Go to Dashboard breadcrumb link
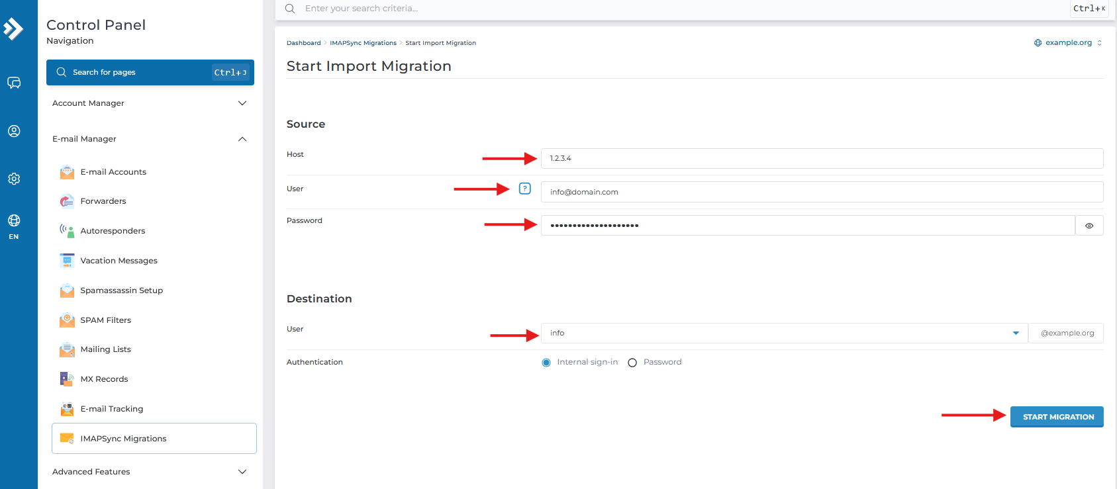1117x489 pixels. click(x=303, y=43)
